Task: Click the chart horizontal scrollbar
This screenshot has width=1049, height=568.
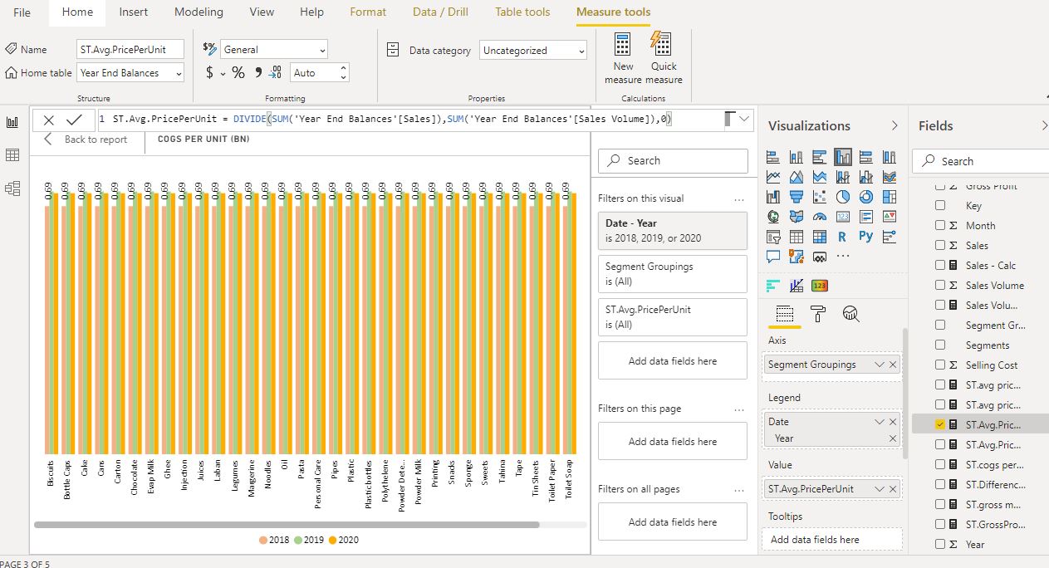Action: click(x=287, y=525)
